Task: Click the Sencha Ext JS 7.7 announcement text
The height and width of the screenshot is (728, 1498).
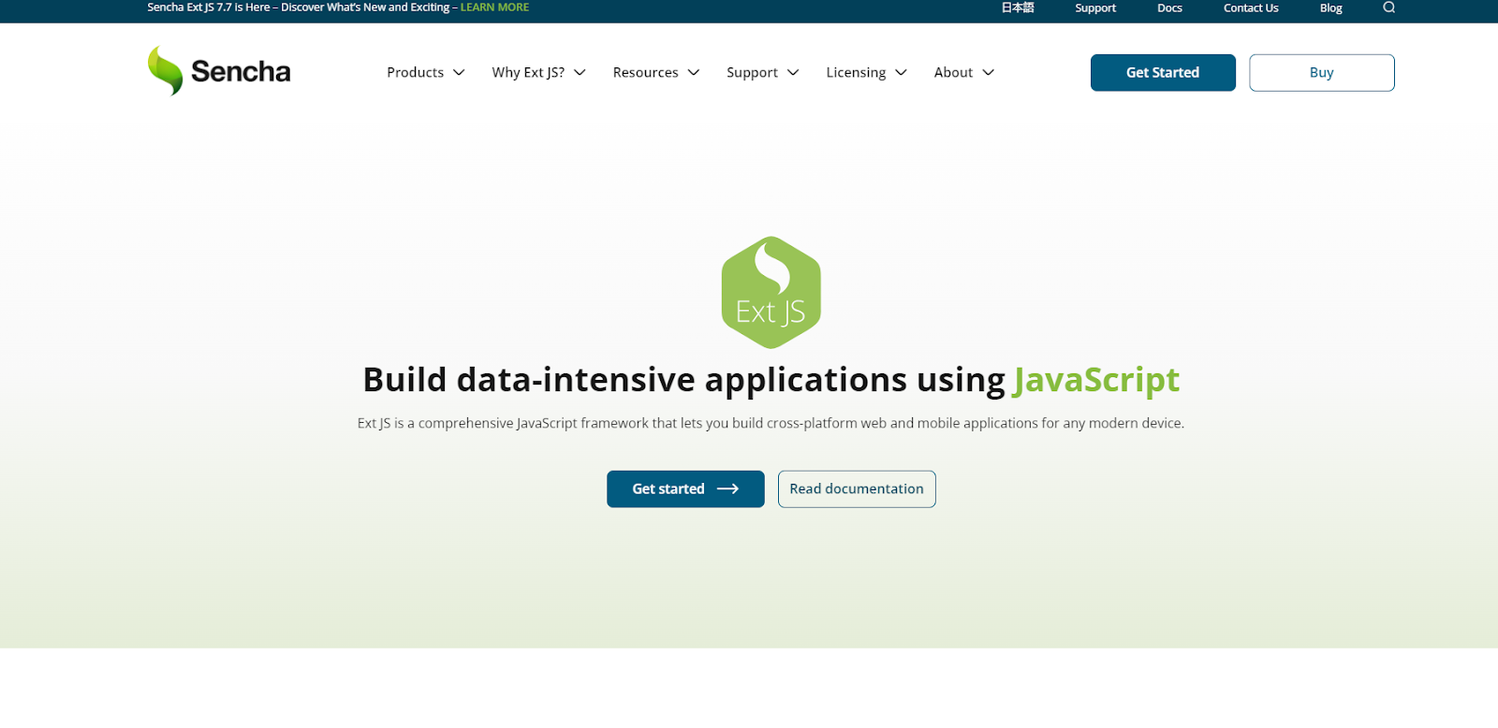Action: click(298, 7)
